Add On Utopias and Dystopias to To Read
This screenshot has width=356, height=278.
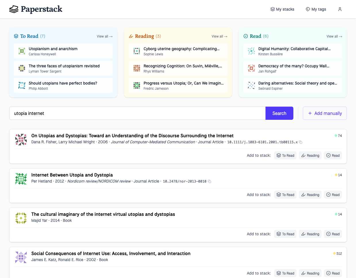[x=285, y=156]
